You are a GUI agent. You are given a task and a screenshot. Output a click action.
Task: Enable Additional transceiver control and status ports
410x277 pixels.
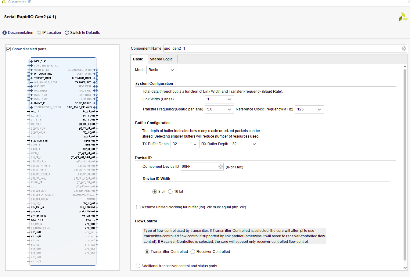point(138,266)
